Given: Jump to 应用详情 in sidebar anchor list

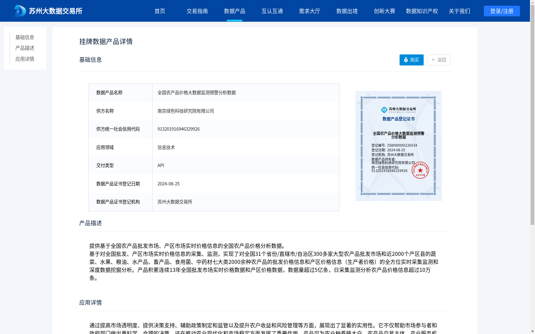Looking at the screenshot, I should coord(25,59).
